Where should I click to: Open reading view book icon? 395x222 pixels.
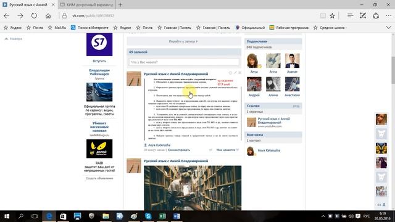pos(323,15)
